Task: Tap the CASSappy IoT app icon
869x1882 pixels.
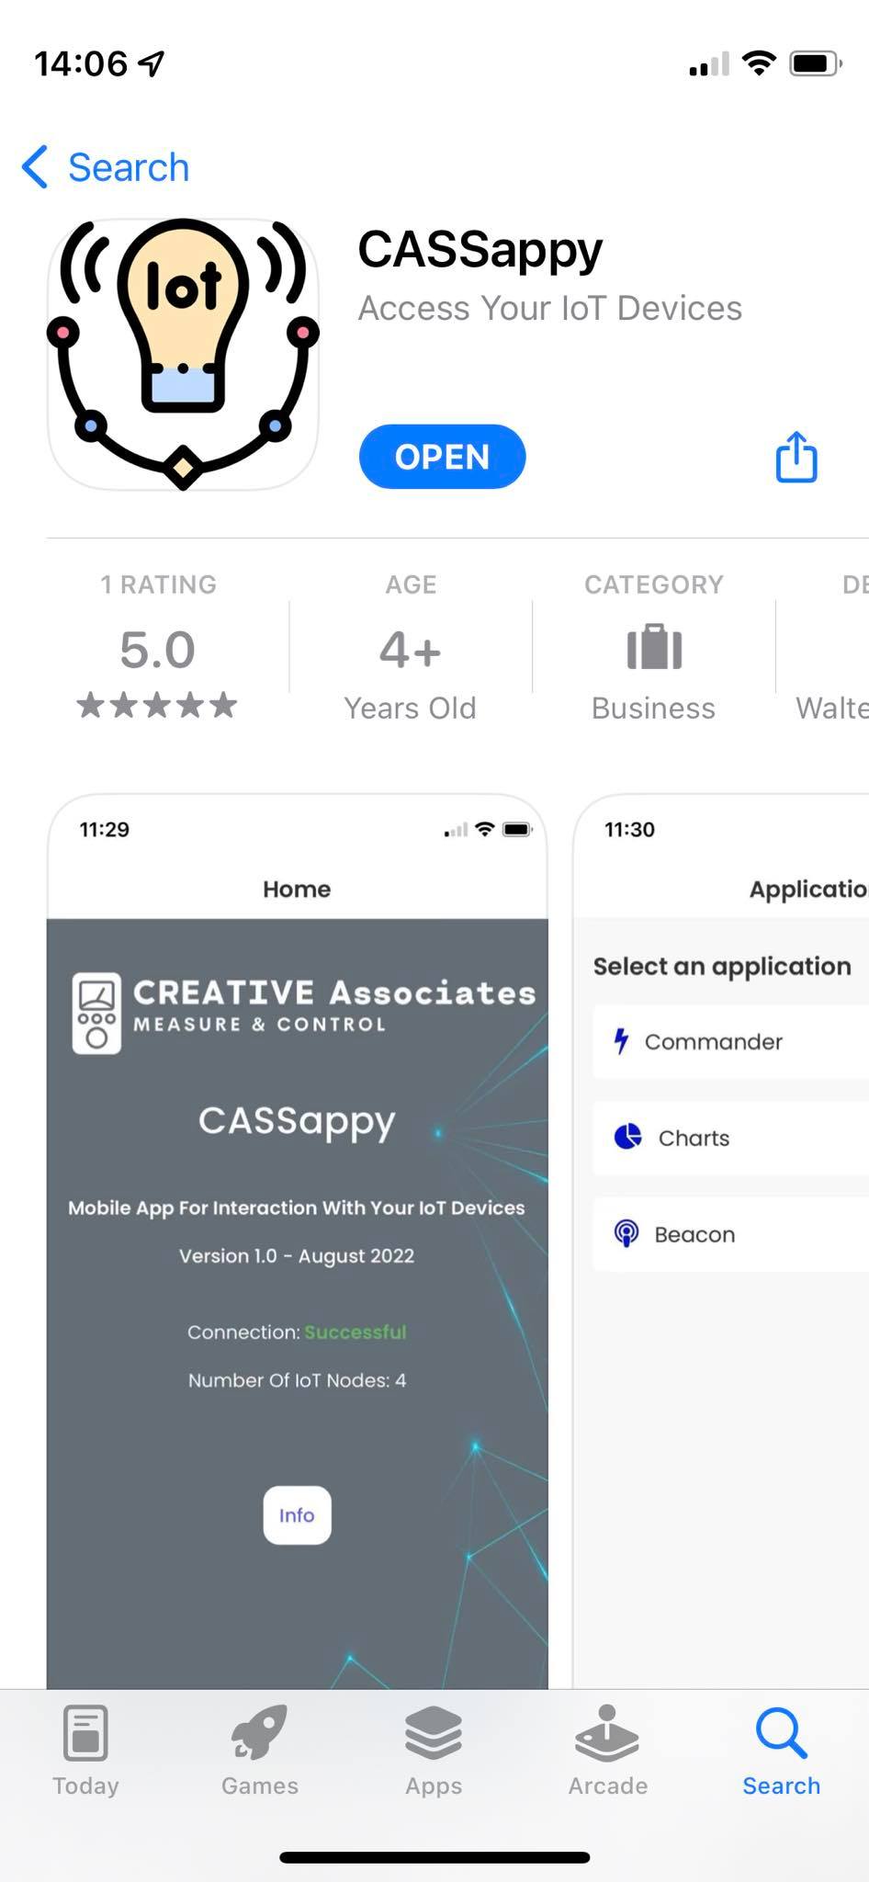Action: (183, 354)
